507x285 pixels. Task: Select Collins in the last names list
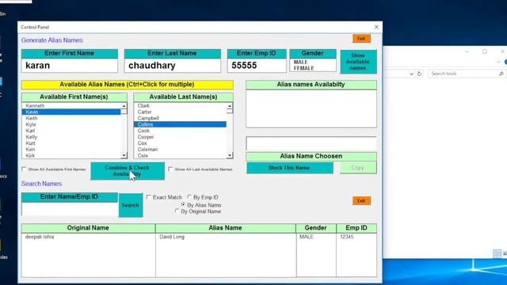[180, 124]
